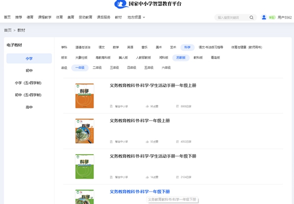Open title 义务教育教科书·科学·学生活动手册一年级上册

(x=153, y=85)
